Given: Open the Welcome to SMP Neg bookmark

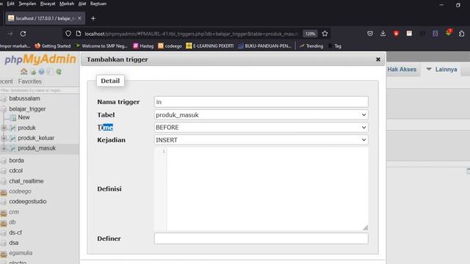Looking at the screenshot, I should click(101, 45).
